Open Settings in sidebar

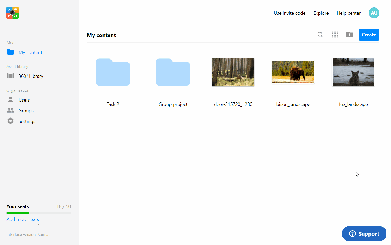(x=27, y=121)
